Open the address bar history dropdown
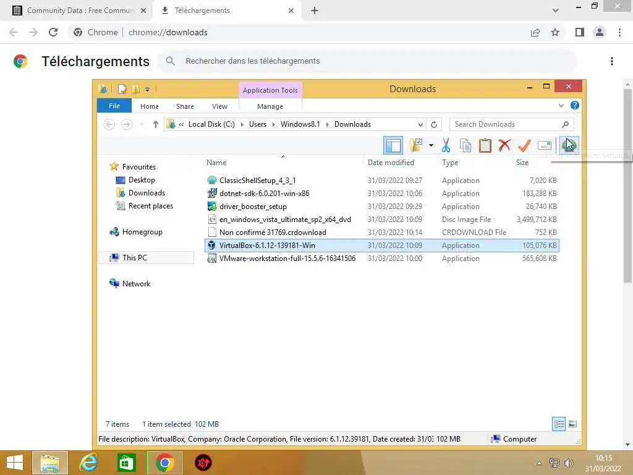 pyautogui.click(x=420, y=124)
